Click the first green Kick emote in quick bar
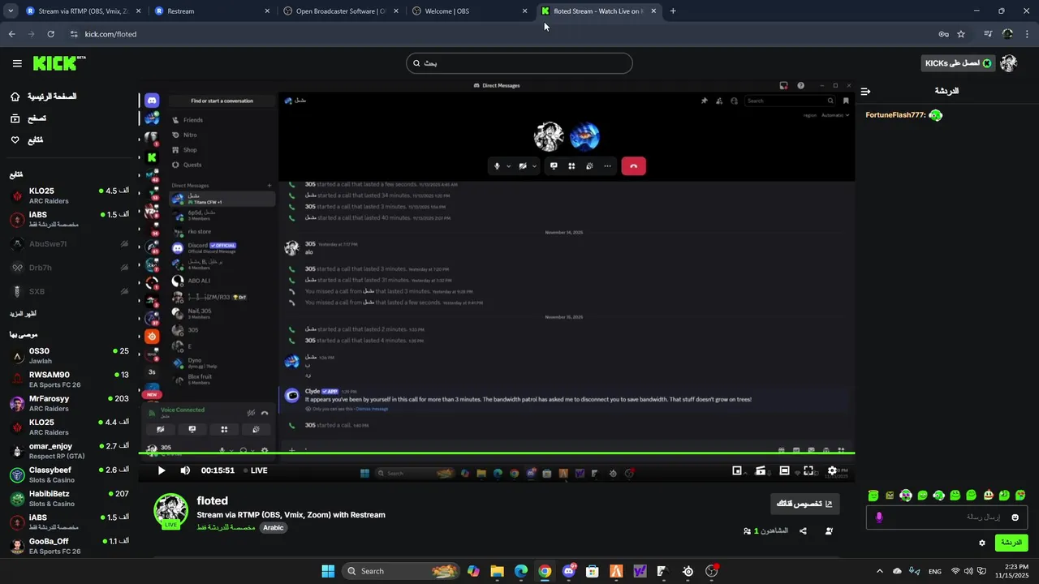The height and width of the screenshot is (584, 1039). [873, 495]
